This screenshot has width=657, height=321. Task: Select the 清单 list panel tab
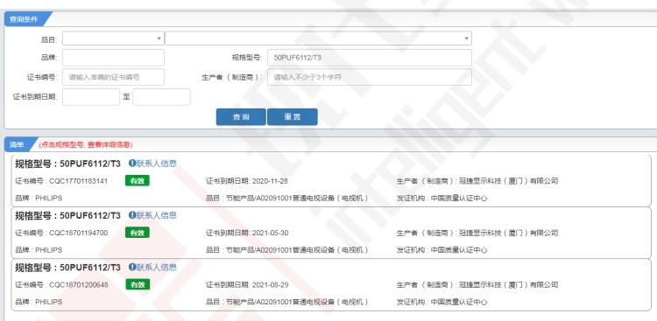coord(18,145)
